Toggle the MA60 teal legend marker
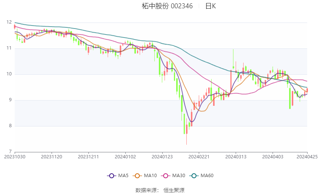Screen dimensions: 320x194 pyautogui.click(x=194, y=176)
